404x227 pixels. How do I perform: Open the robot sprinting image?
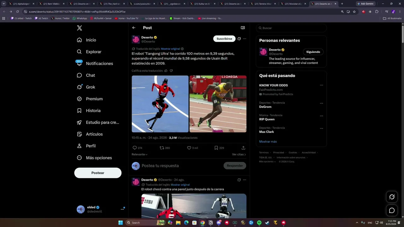tap(160, 104)
